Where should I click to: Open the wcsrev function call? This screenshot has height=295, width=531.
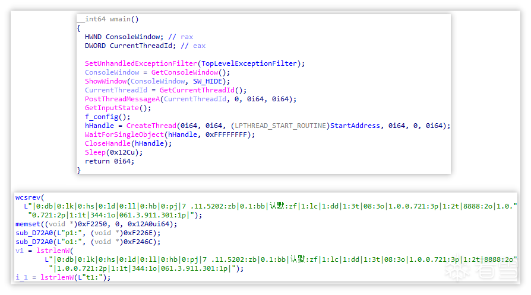(27, 197)
